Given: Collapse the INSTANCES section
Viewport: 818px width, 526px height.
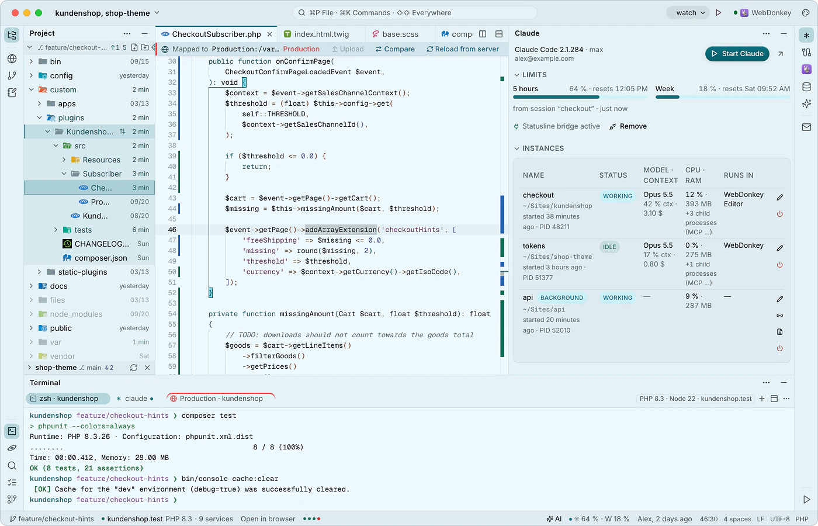Looking at the screenshot, I should point(539,148).
